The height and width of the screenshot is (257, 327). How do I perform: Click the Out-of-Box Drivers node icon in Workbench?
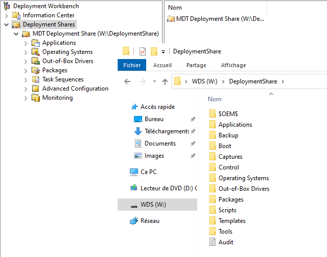pos(36,61)
